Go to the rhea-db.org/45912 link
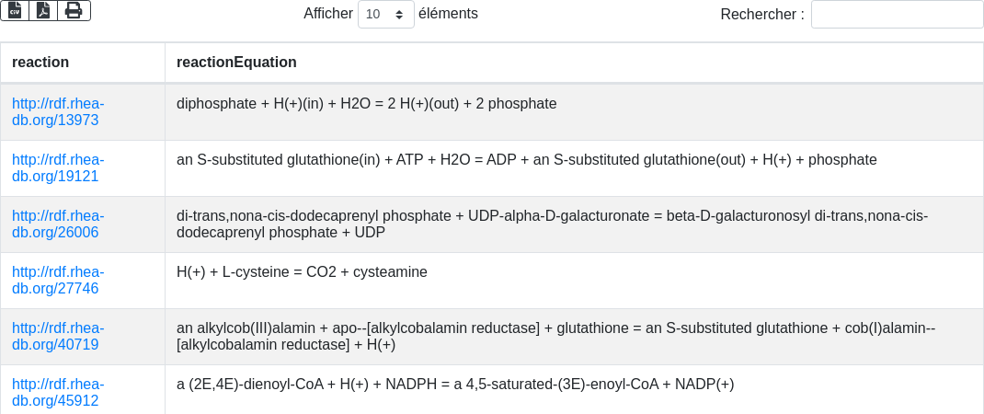Viewport: 984px width, 414px height. (58, 393)
